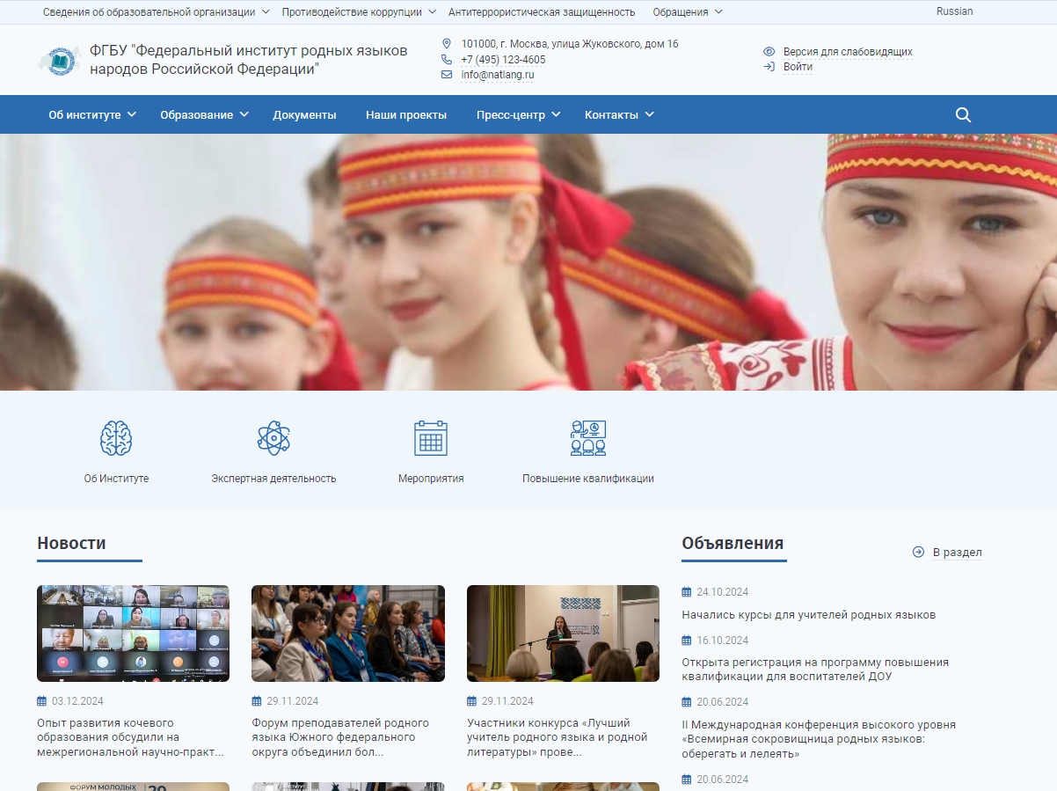The height and width of the screenshot is (791, 1057).
Task: Click the envelope icon next to info@natlang.ru
Action: tap(446, 76)
